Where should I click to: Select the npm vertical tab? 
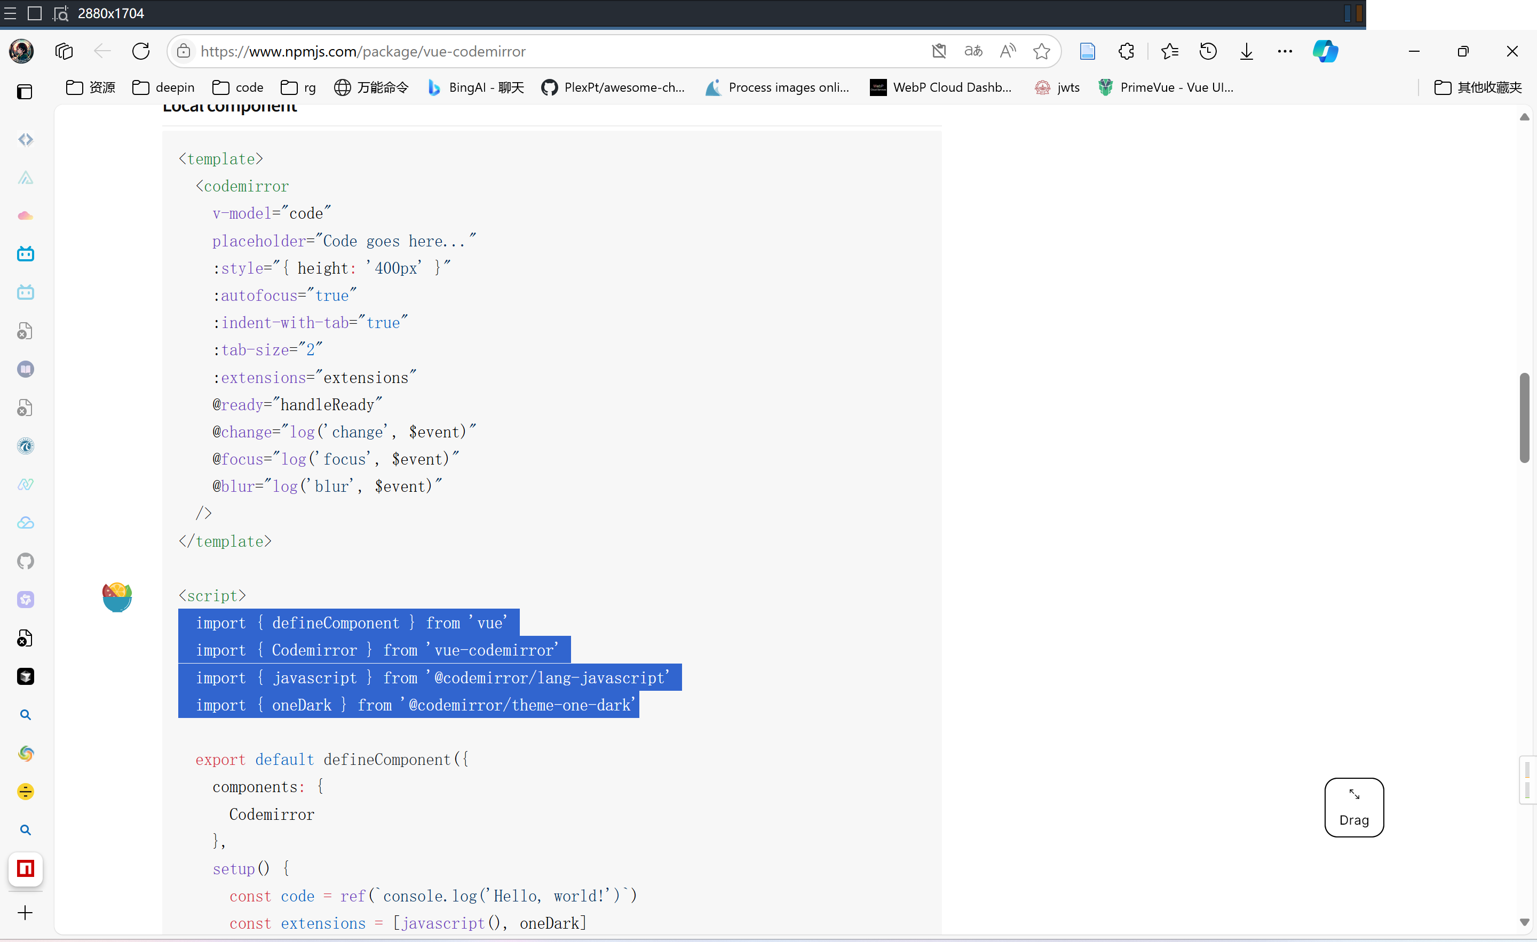[26, 868]
